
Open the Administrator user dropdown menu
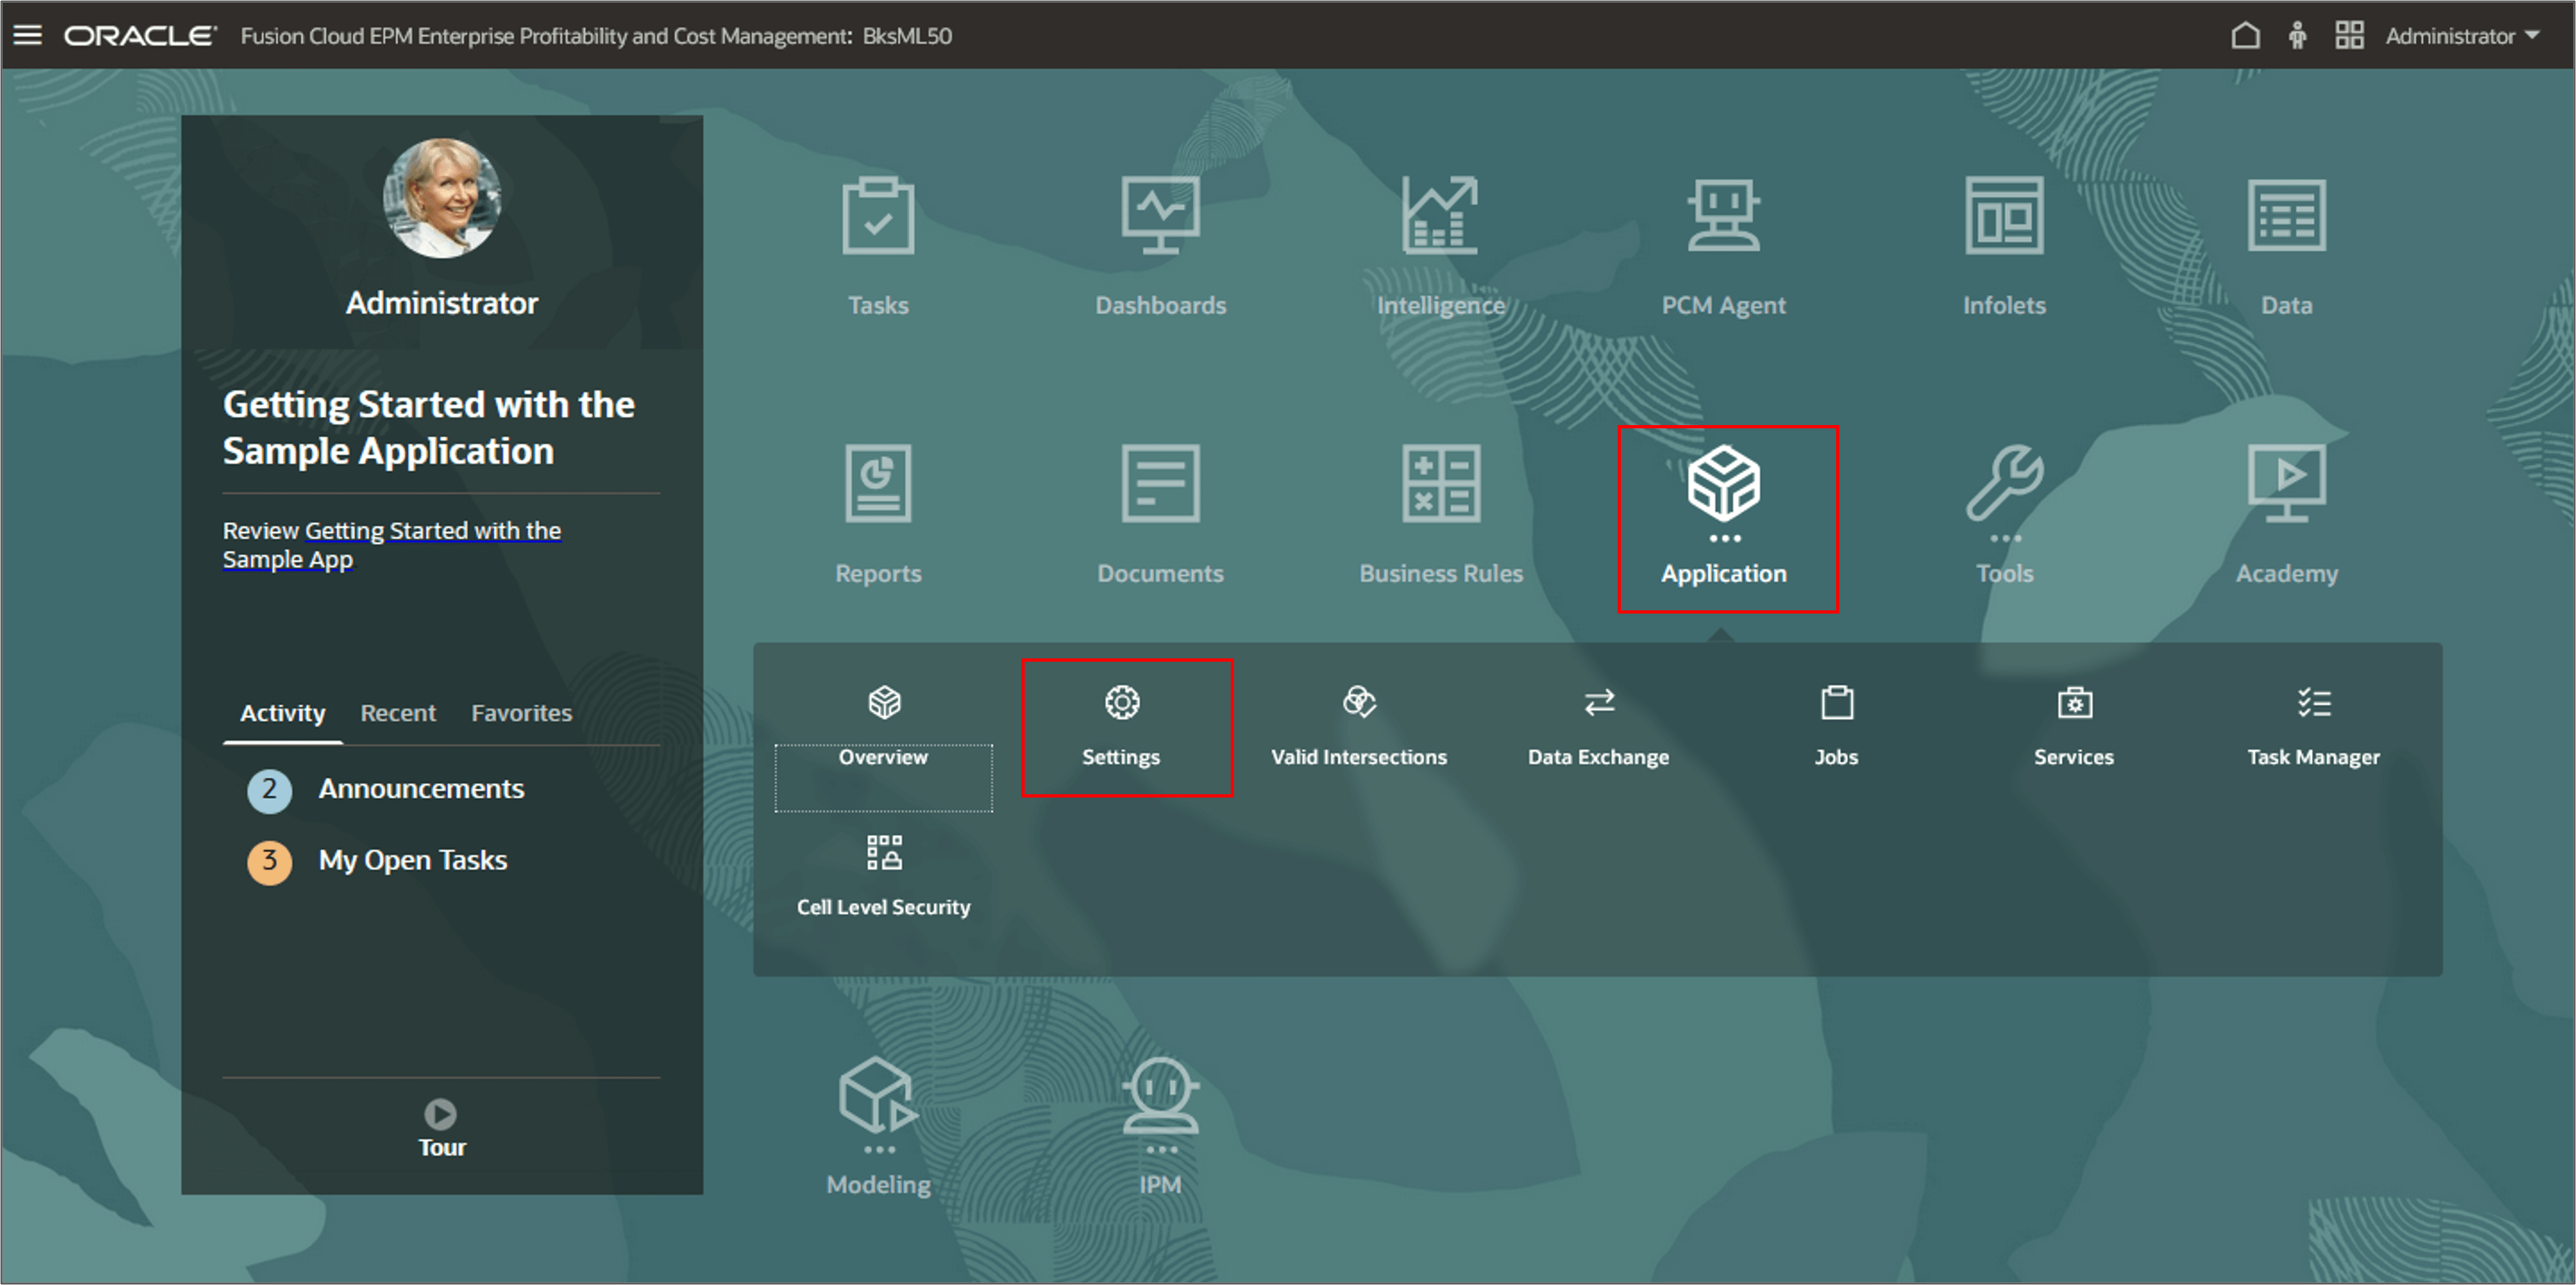tap(2461, 36)
